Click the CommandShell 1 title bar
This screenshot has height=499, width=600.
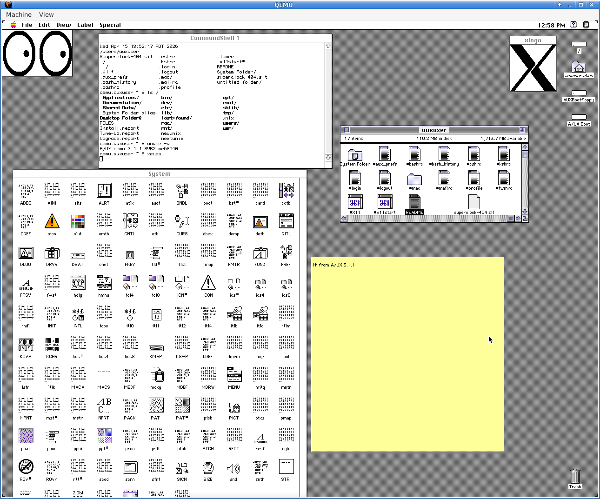point(215,38)
